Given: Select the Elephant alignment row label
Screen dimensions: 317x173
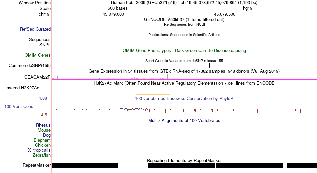Looking at the screenshot, I should (x=42, y=140).
